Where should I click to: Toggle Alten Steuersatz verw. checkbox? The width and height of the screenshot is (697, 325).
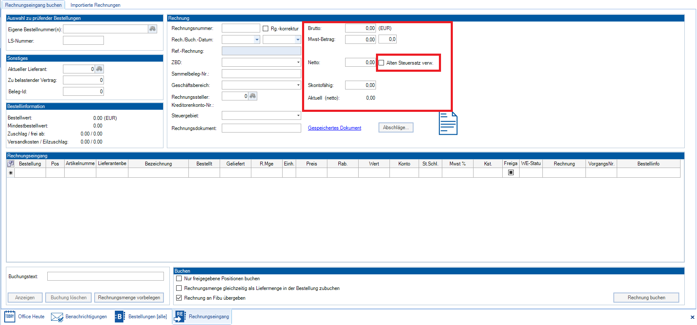pos(381,63)
